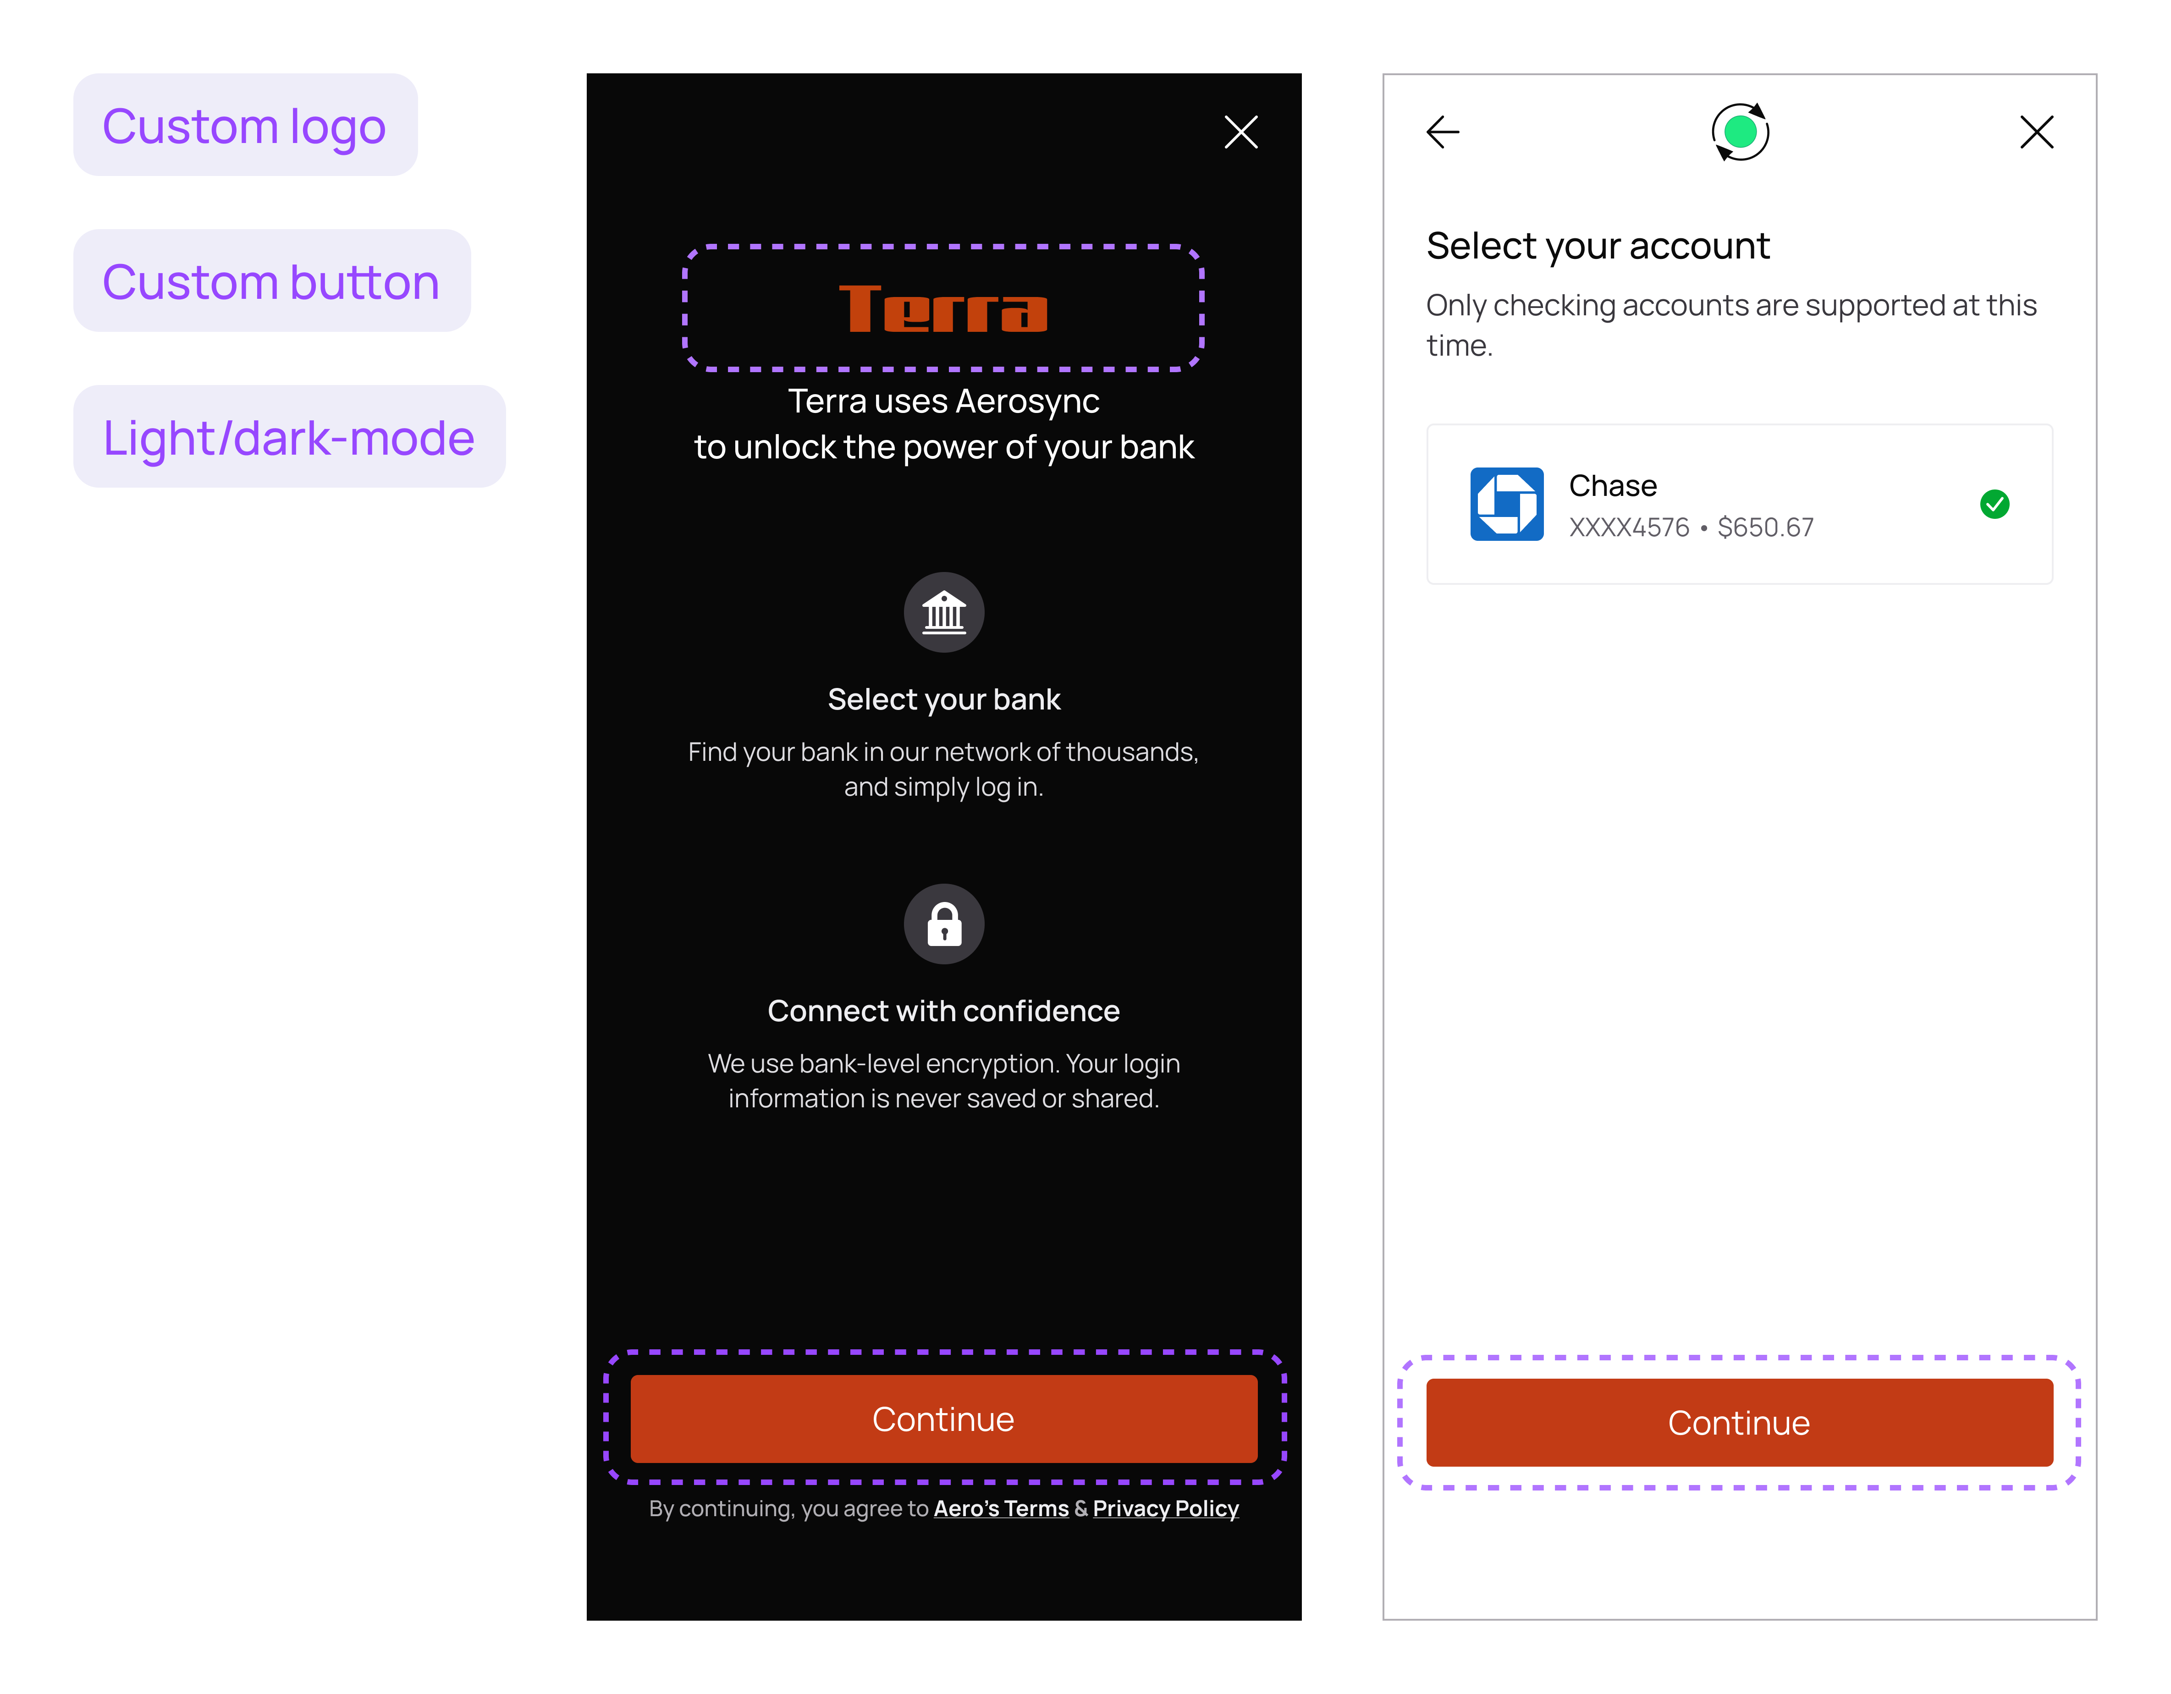Close the Select your account screen
Screen dimensions: 2171x1694
pyautogui.click(x=2037, y=132)
